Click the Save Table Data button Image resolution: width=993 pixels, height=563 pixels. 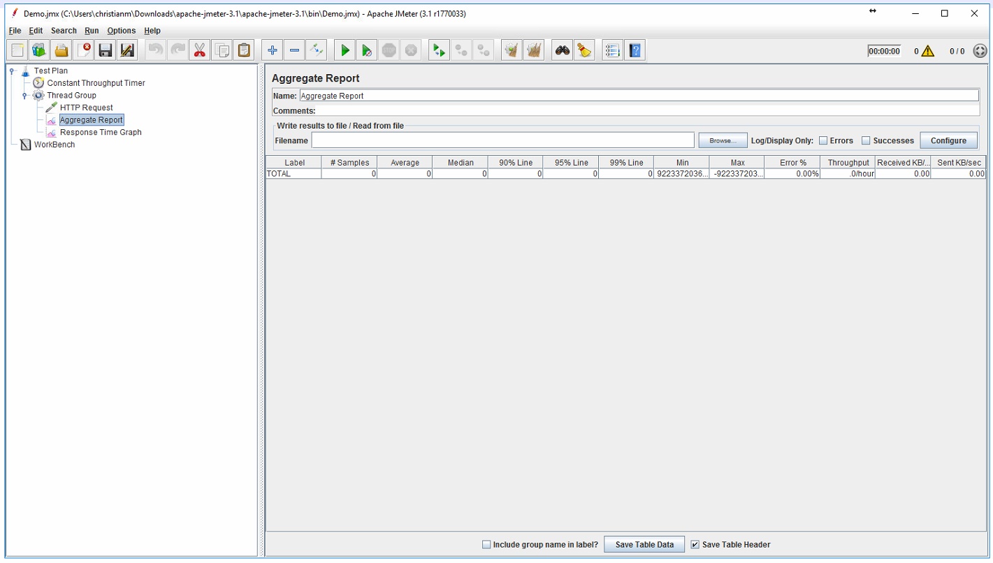(x=644, y=545)
